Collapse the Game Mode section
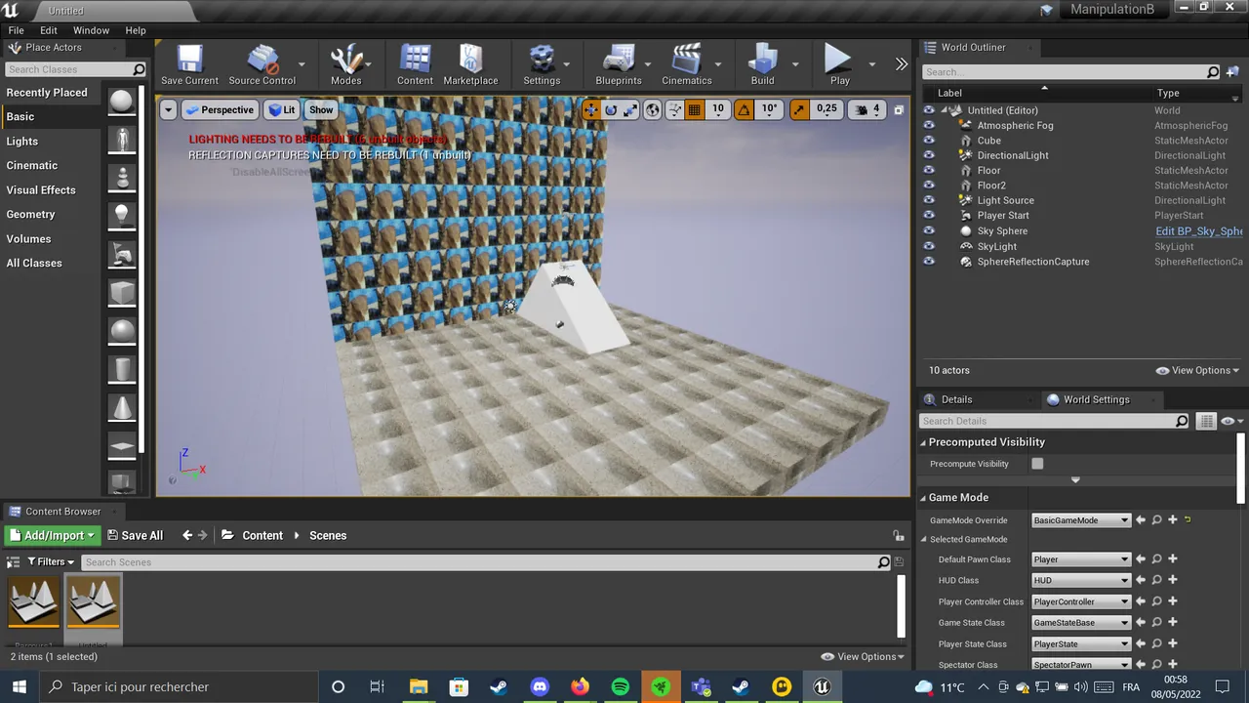 pos(923,498)
